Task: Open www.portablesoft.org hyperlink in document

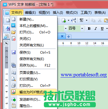Action: pos(84,75)
